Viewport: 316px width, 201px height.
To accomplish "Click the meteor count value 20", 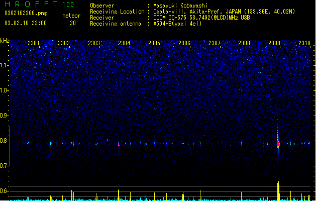I will pos(73,23).
